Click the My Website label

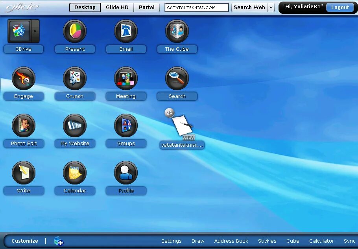pos(75,144)
